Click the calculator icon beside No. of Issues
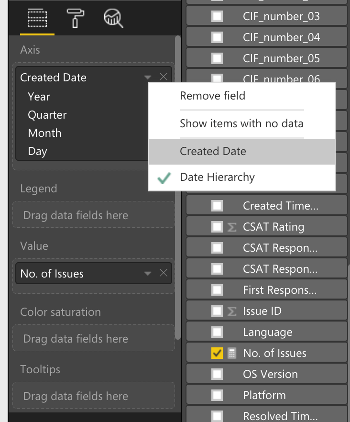Viewport: 350px width, 422px height. (232, 354)
